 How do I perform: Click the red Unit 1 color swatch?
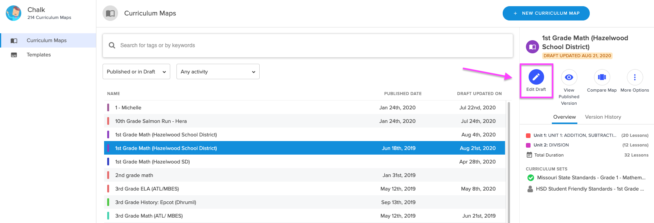[528, 135]
